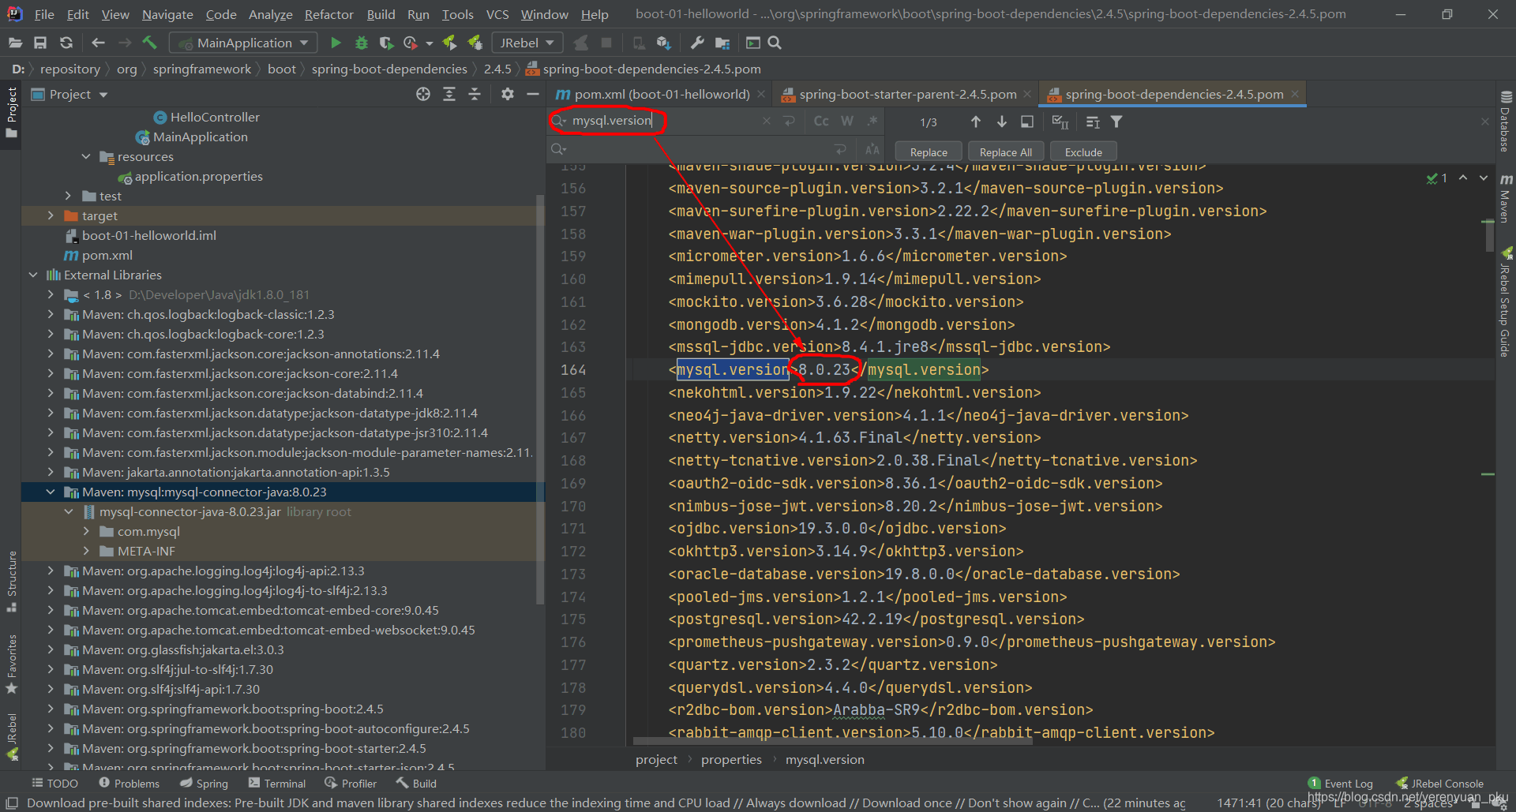Expand the test folder
Viewport: 1516px width, 812px height.
coord(68,196)
